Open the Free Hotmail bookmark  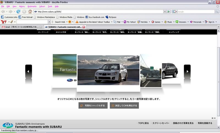click(x=26, y=17)
